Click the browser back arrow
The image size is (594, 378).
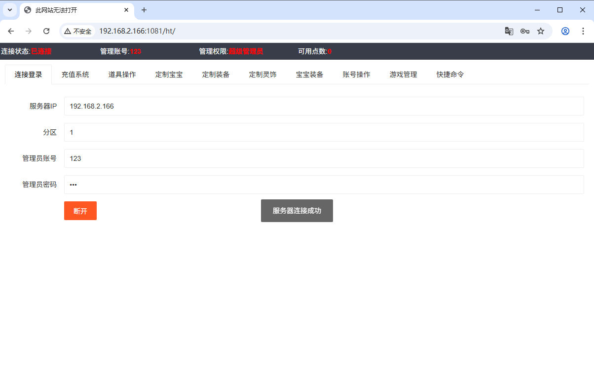pyautogui.click(x=11, y=31)
